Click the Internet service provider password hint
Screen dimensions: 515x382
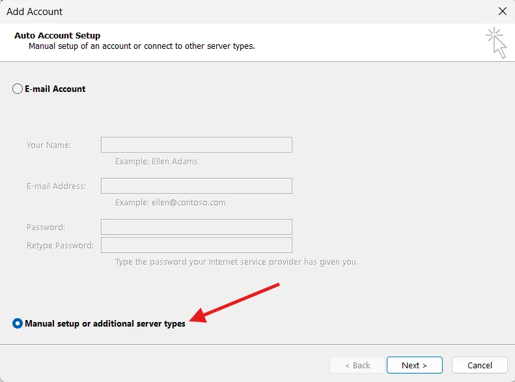(x=236, y=262)
